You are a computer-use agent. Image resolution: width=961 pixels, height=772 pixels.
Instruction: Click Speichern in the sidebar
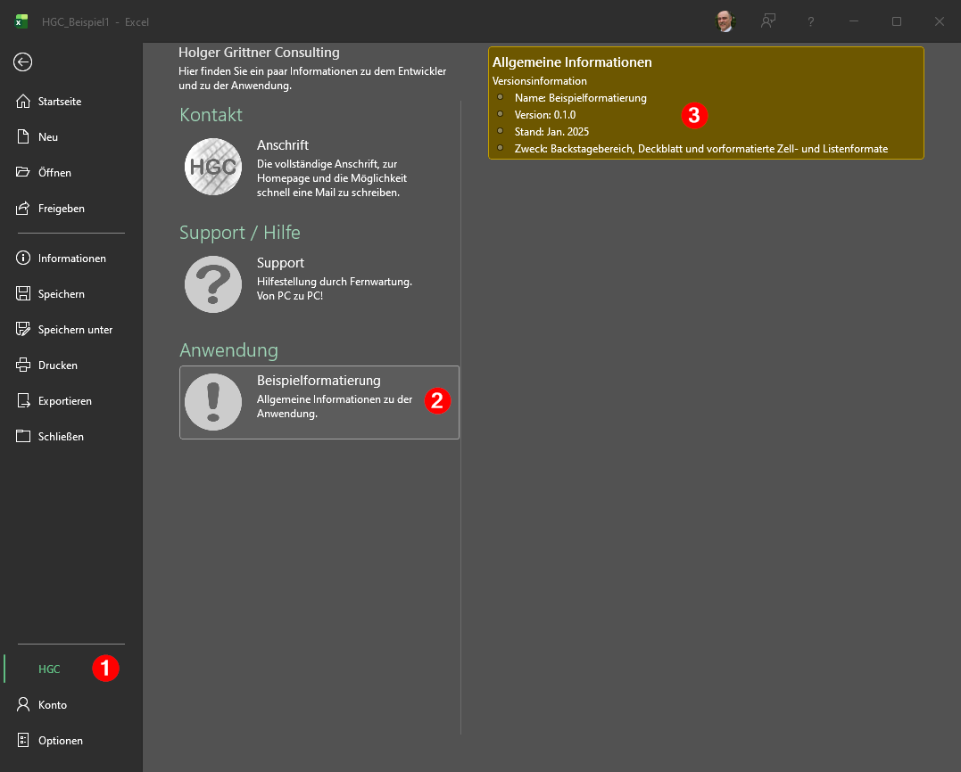tap(61, 294)
